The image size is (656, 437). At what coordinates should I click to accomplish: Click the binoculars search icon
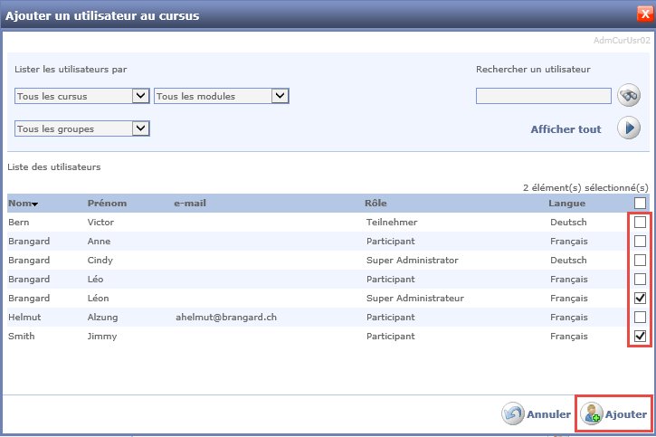pos(629,95)
